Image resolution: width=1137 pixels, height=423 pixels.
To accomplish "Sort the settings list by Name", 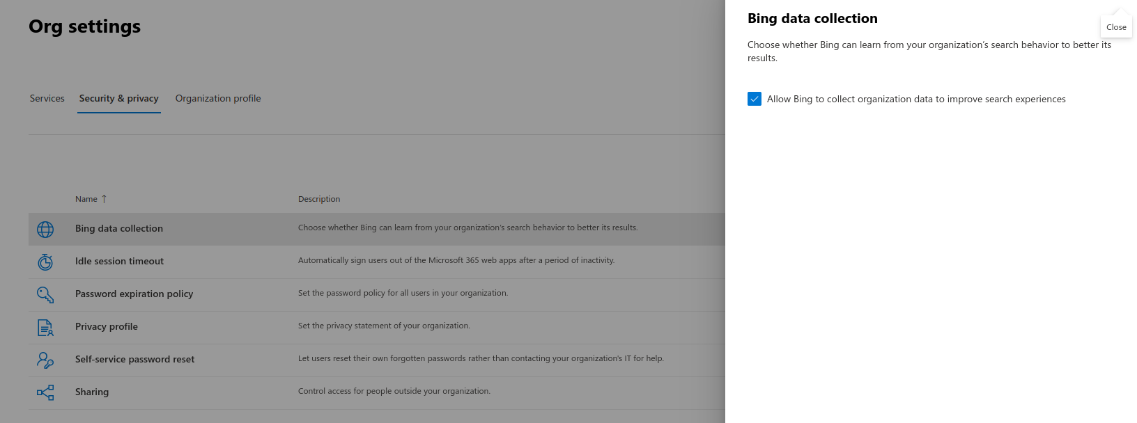I will [x=86, y=198].
